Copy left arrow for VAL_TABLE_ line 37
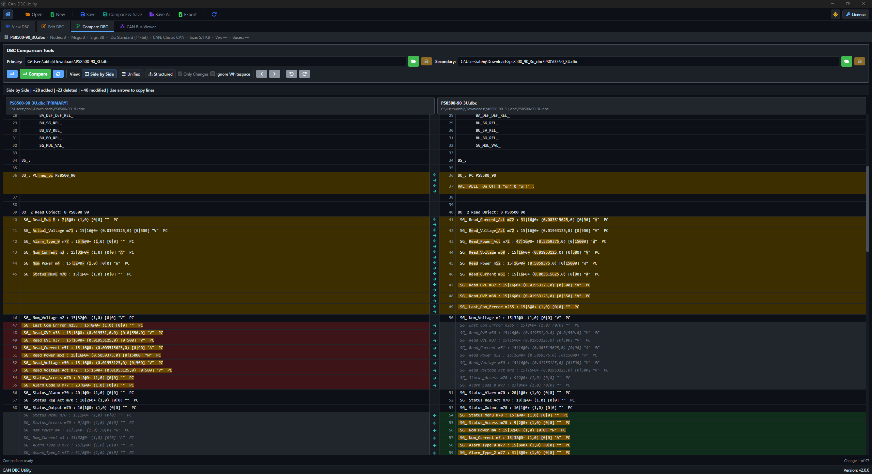This screenshot has width=872, height=474. coord(435,186)
